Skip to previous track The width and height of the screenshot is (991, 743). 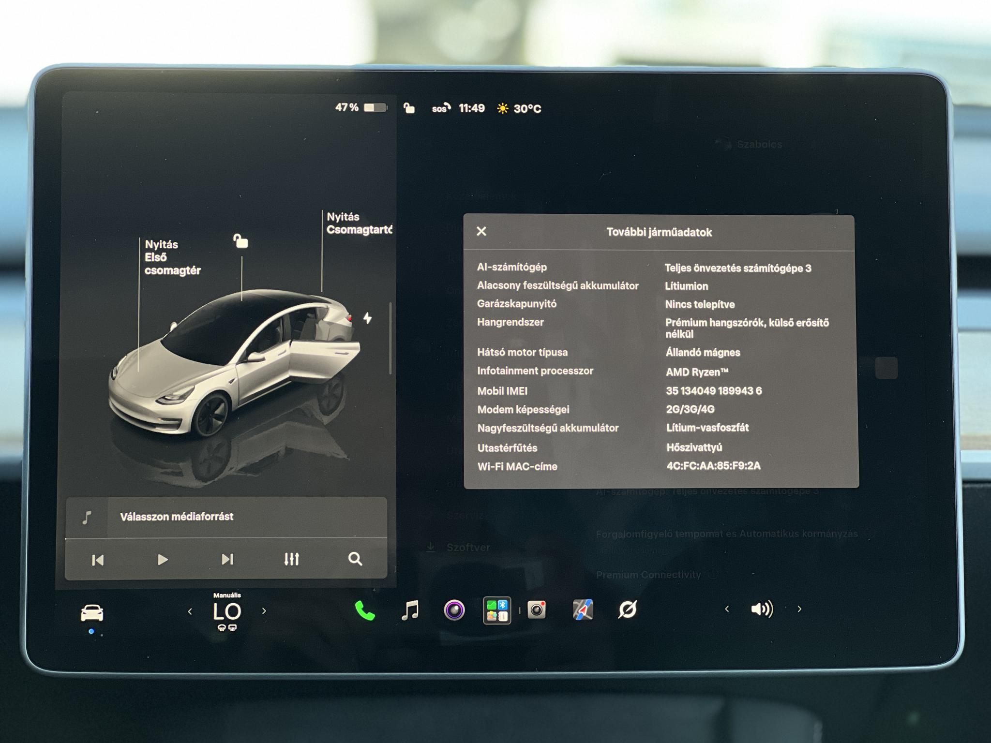(x=97, y=560)
